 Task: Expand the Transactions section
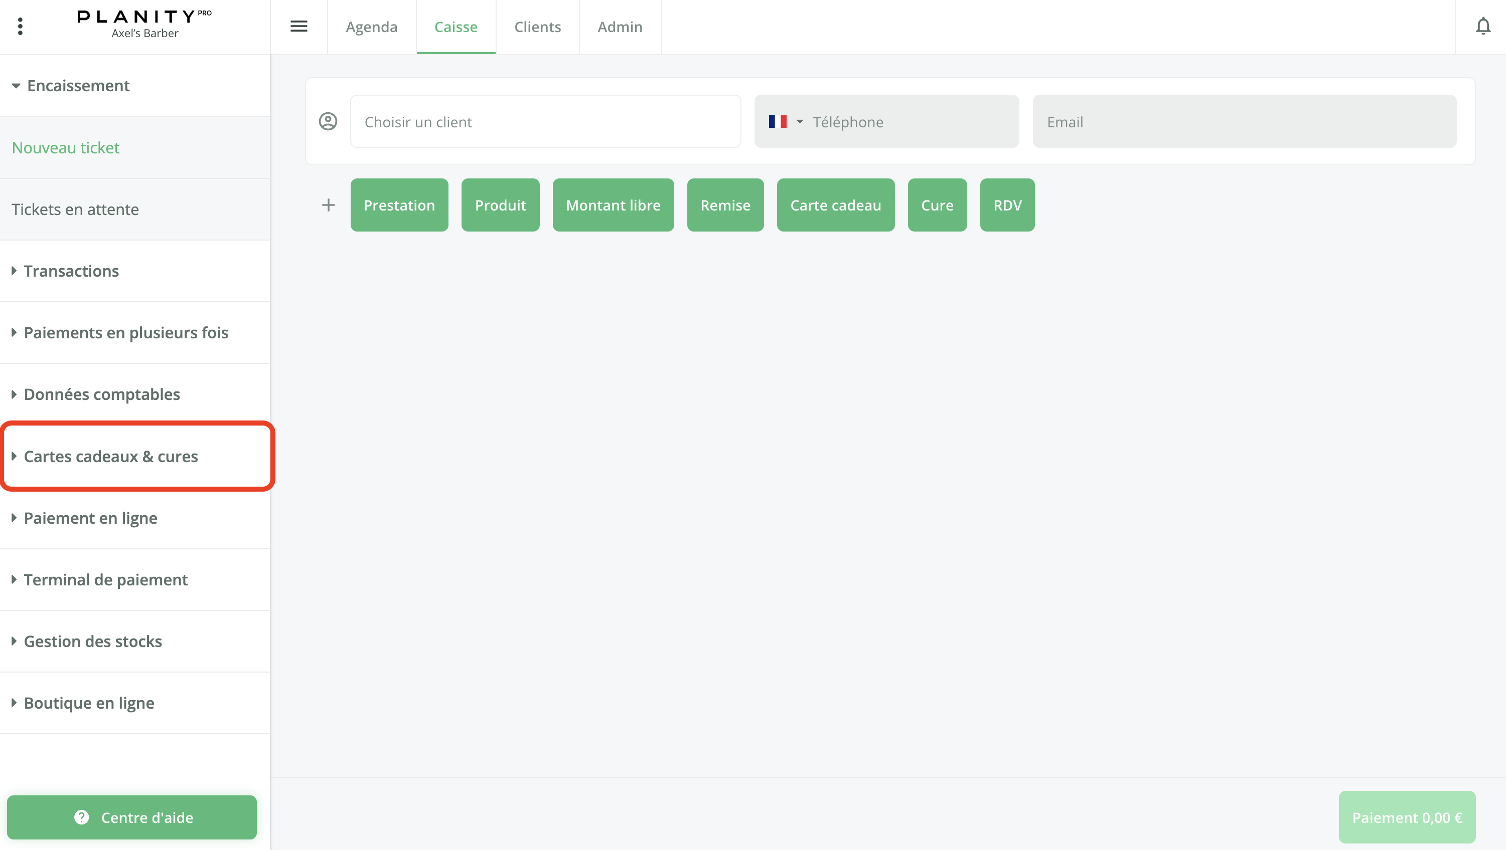point(71,271)
